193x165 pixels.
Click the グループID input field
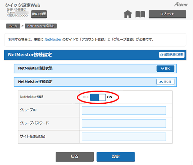click(124, 110)
